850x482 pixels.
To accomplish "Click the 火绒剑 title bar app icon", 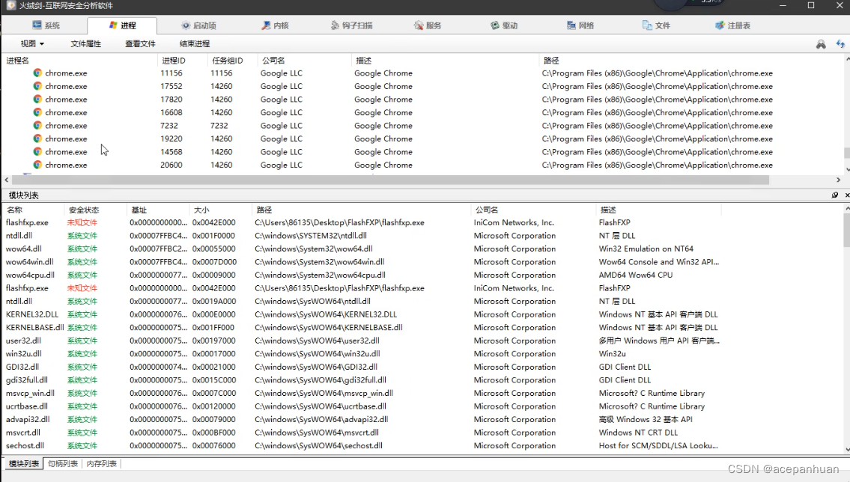I will tap(10, 5).
